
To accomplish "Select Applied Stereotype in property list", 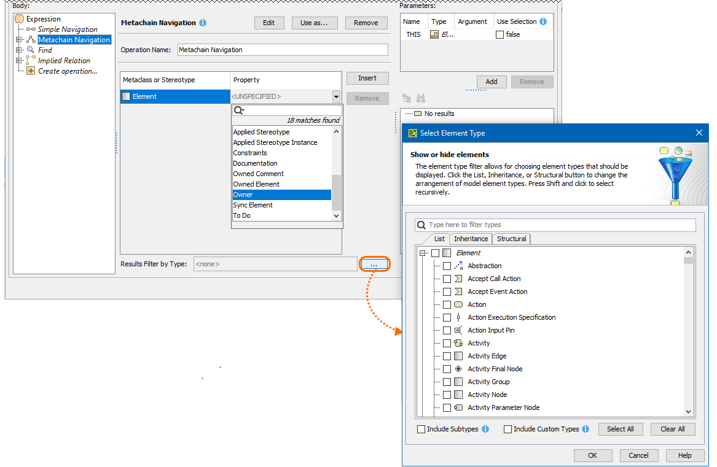I will point(281,132).
